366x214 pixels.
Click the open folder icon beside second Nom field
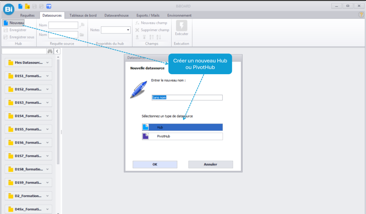[82, 35]
